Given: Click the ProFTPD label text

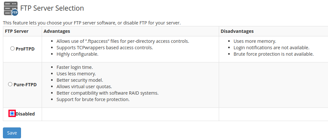Looking at the screenshot, I should (x=25, y=49).
